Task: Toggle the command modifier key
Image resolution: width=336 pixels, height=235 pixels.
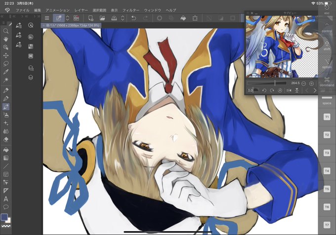Action: pyautogui.click(x=327, y=82)
